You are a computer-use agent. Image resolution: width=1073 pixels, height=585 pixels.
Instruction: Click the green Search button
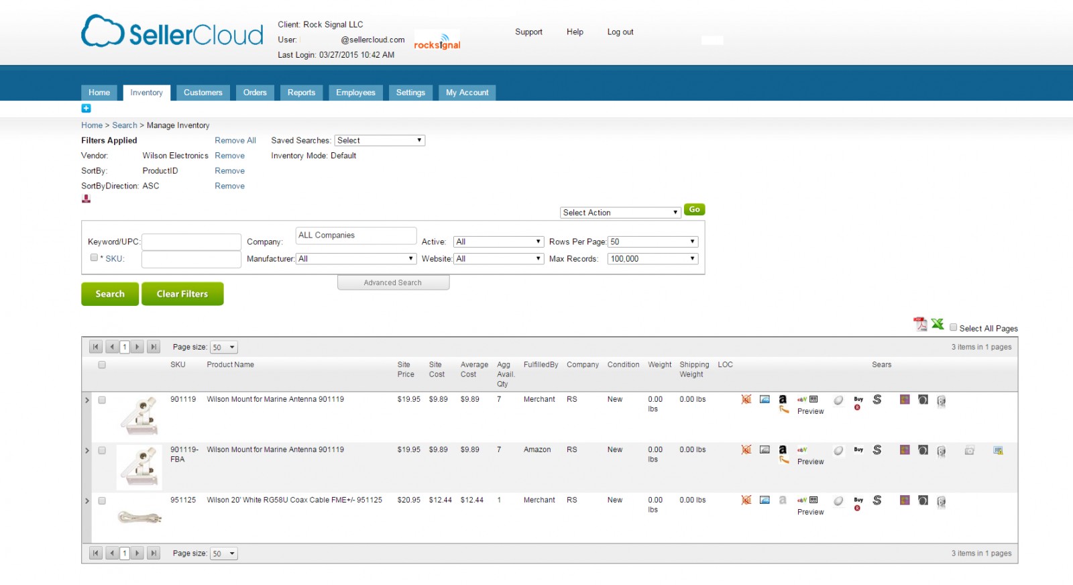click(110, 294)
